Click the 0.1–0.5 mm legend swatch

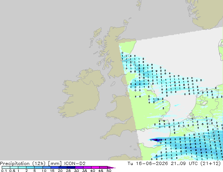point(6,167)
